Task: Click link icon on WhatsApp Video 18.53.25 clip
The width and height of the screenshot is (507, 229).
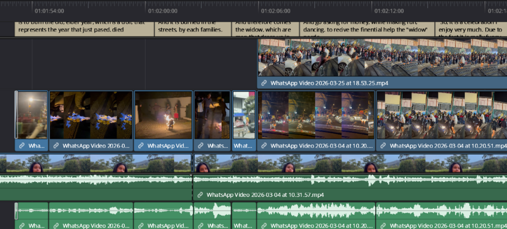Action: [264, 83]
